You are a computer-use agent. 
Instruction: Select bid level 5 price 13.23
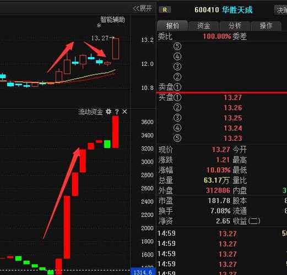(232, 138)
